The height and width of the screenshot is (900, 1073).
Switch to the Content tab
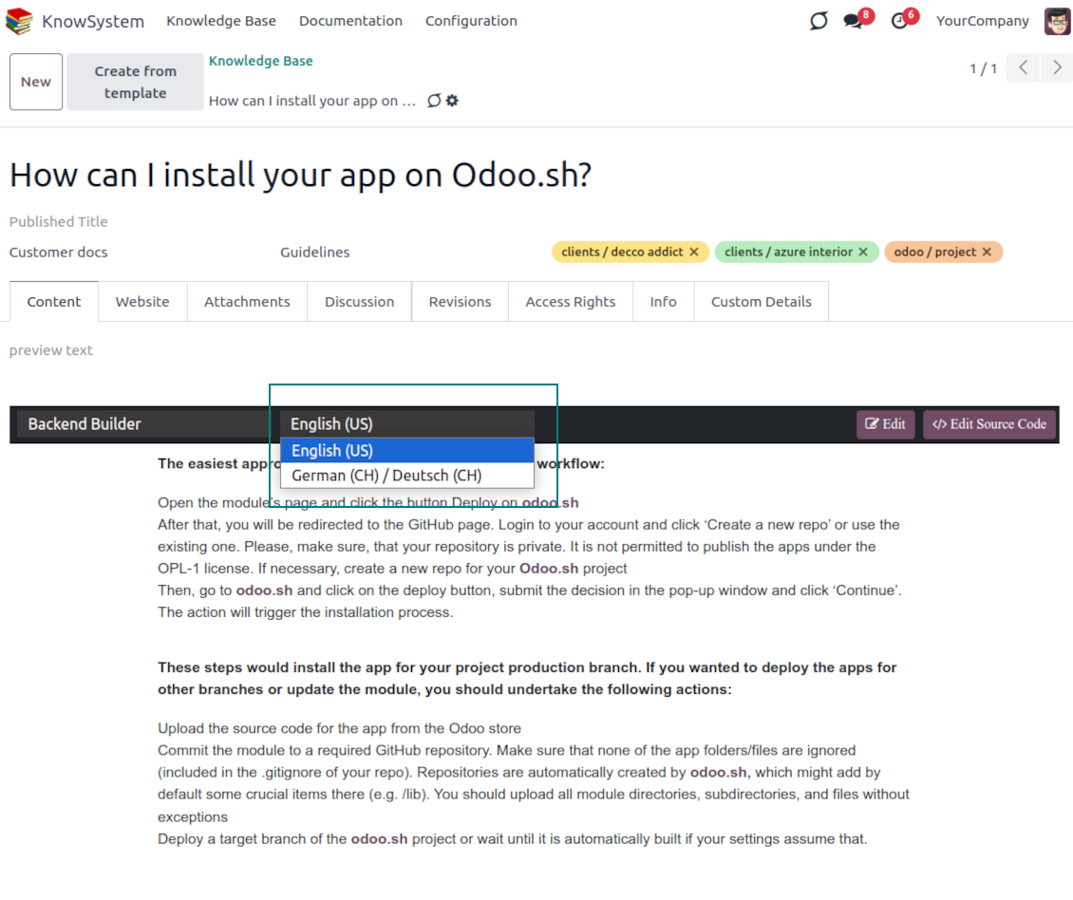coord(54,302)
